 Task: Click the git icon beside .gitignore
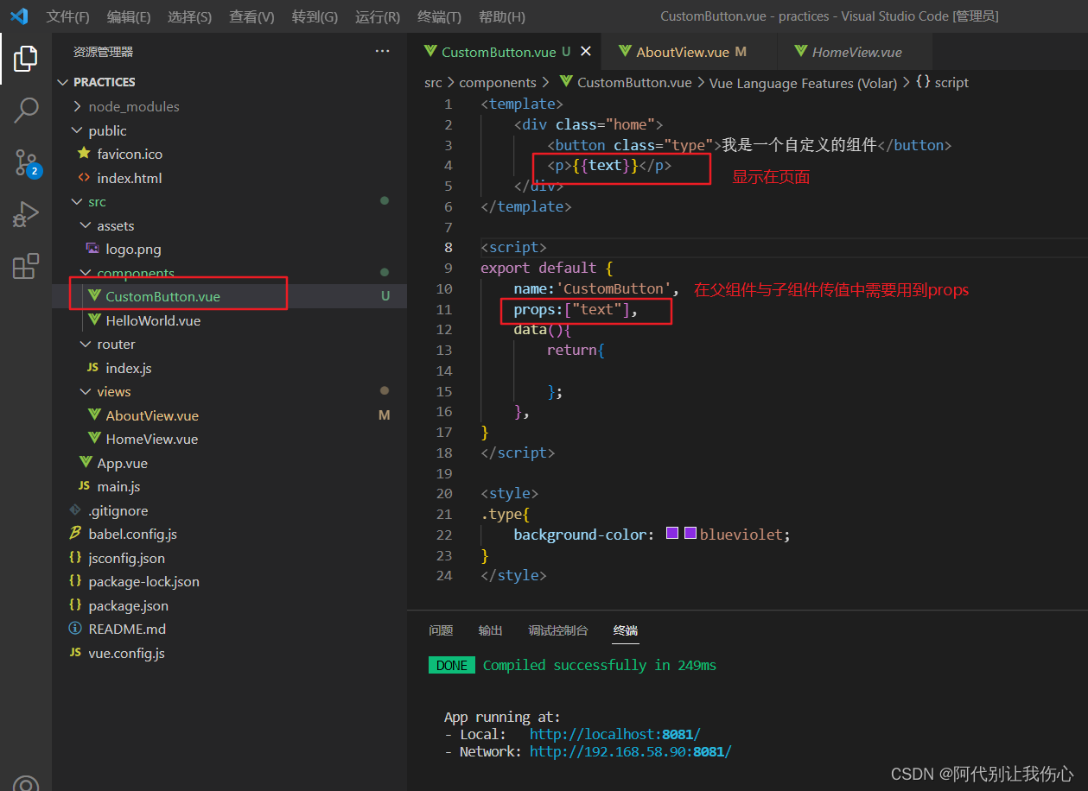pyautogui.click(x=75, y=510)
